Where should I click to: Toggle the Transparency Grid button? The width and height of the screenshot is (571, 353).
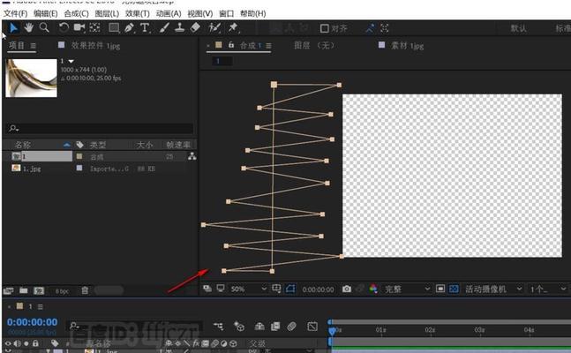point(454,289)
